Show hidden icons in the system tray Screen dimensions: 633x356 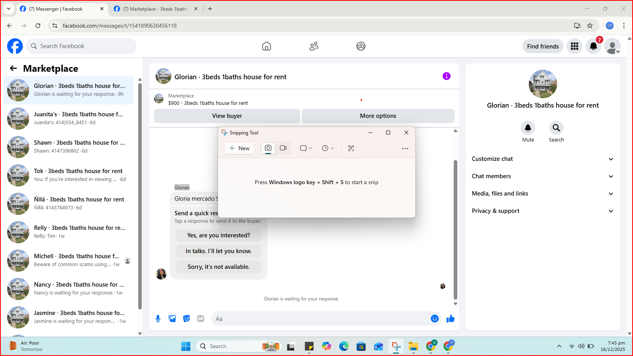tap(559, 346)
